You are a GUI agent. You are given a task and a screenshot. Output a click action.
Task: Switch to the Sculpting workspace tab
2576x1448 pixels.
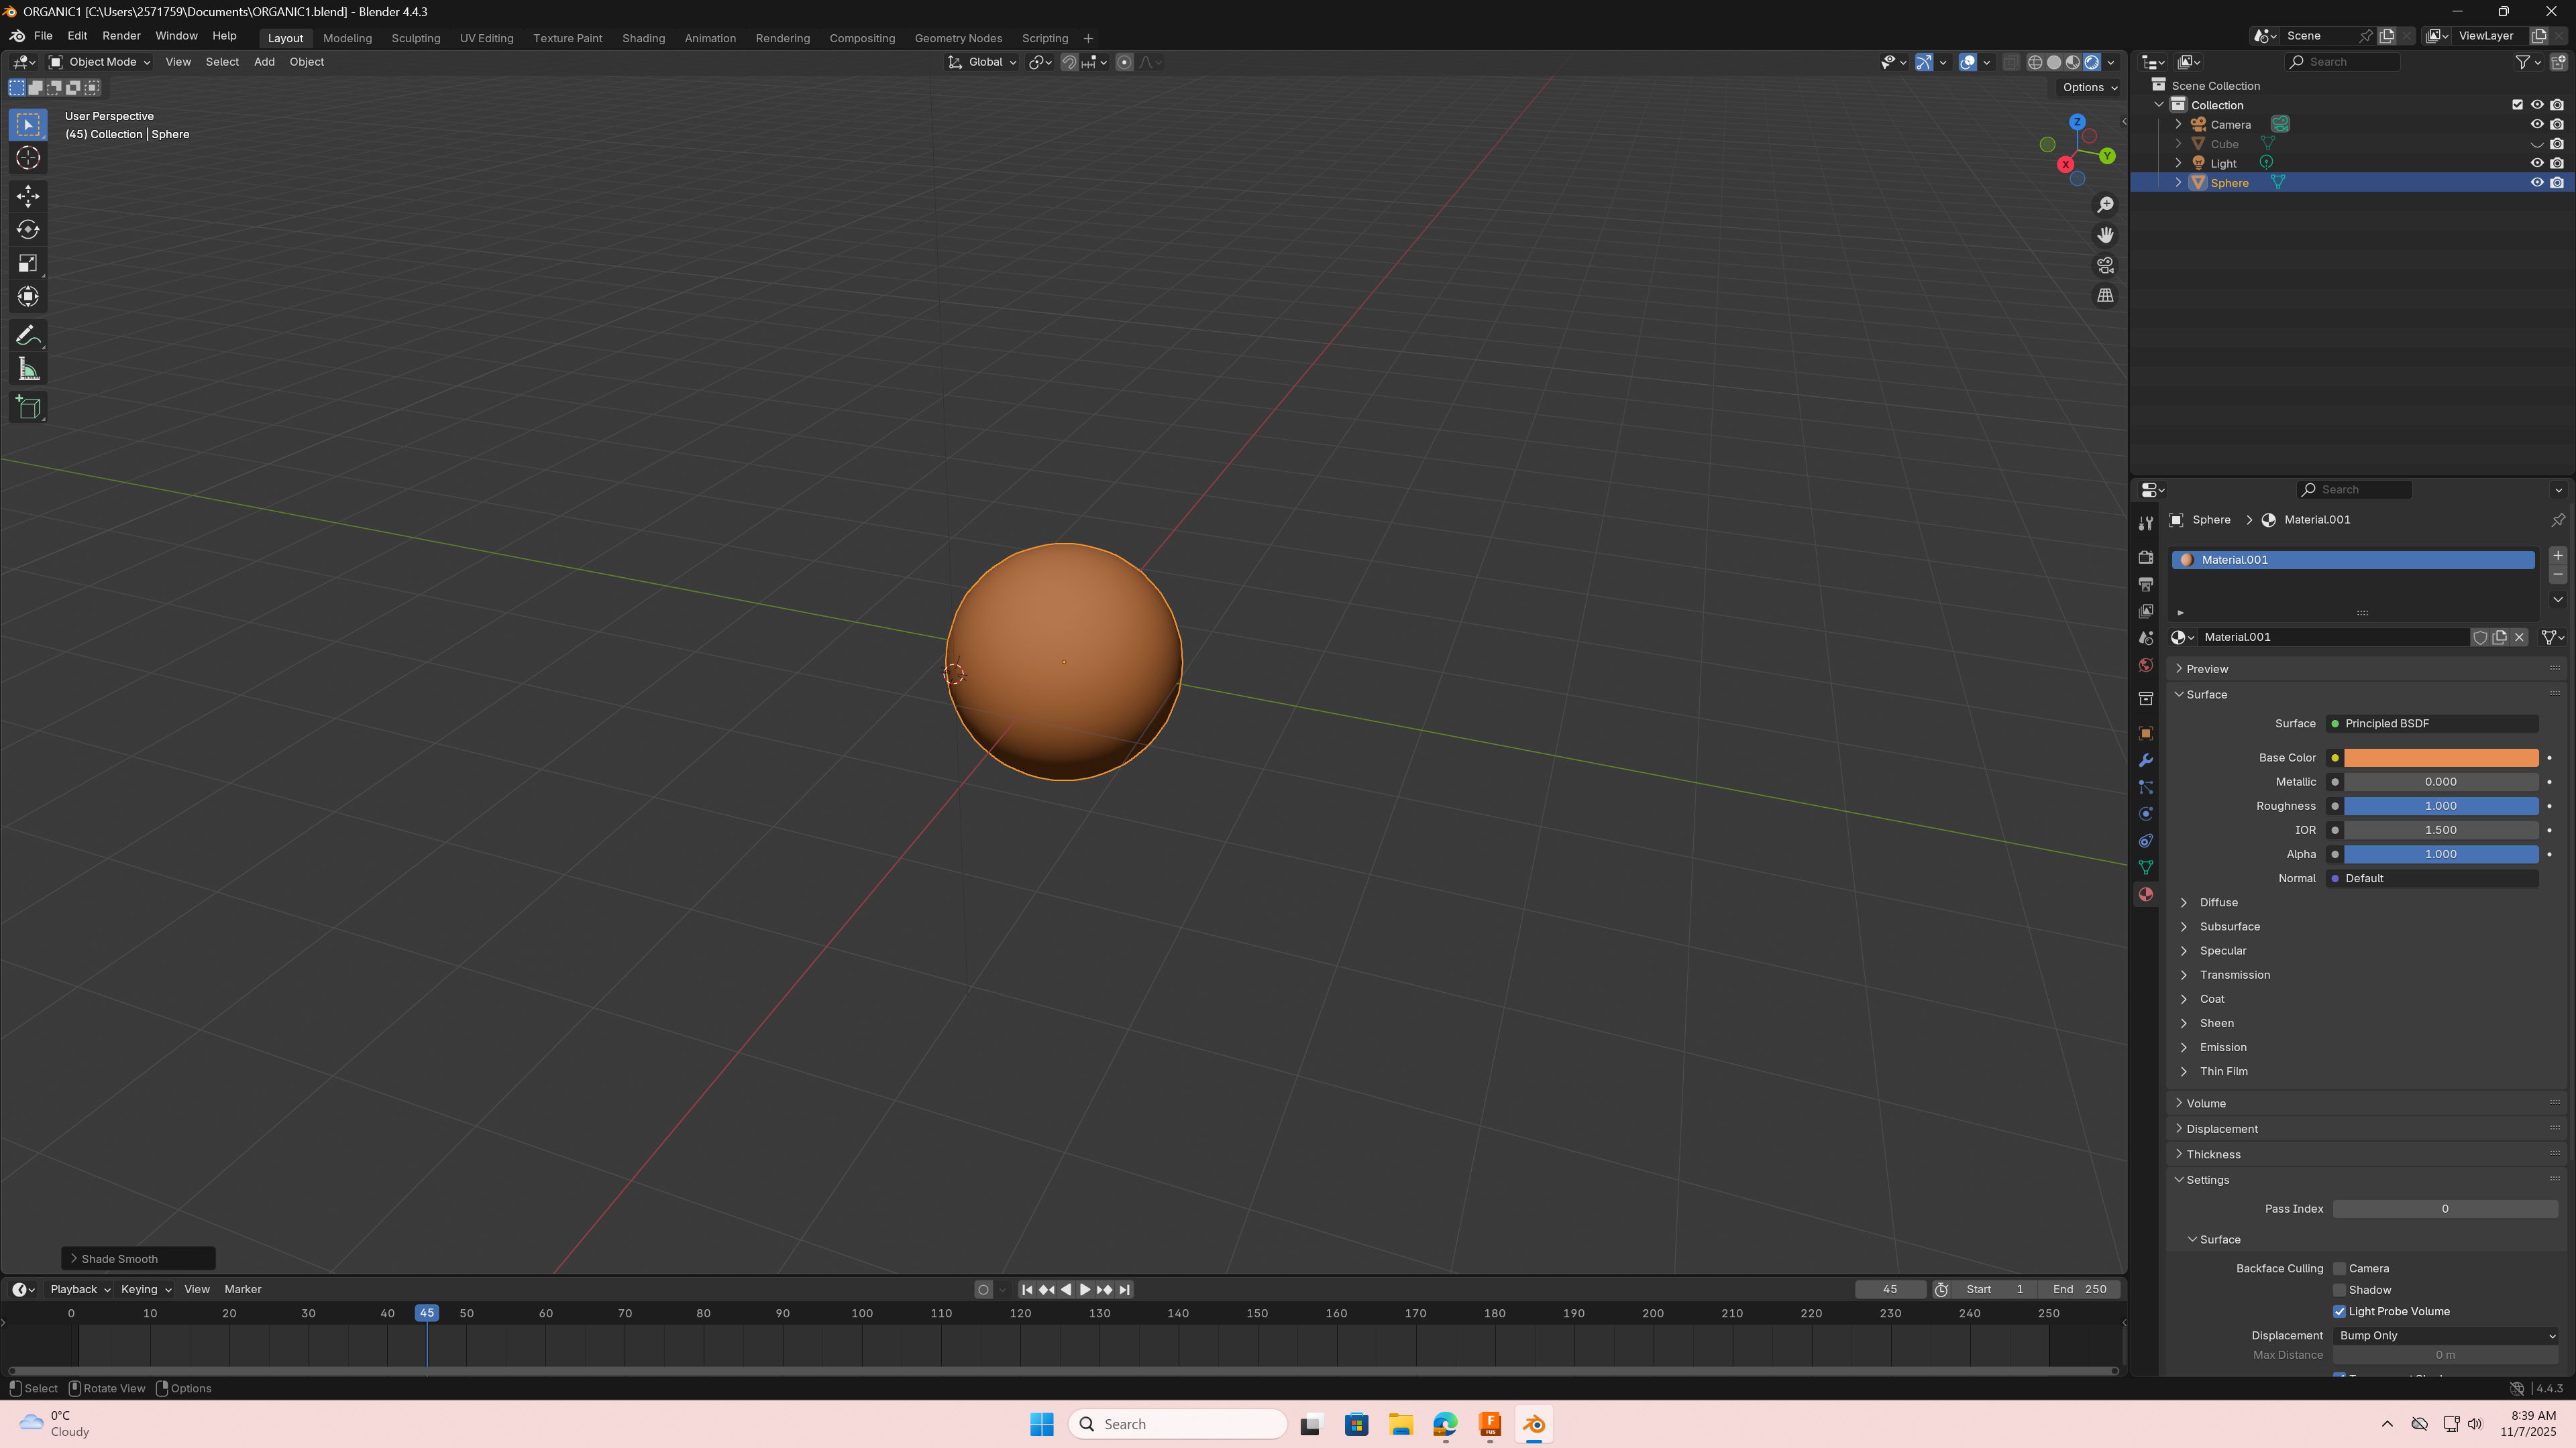[415, 38]
